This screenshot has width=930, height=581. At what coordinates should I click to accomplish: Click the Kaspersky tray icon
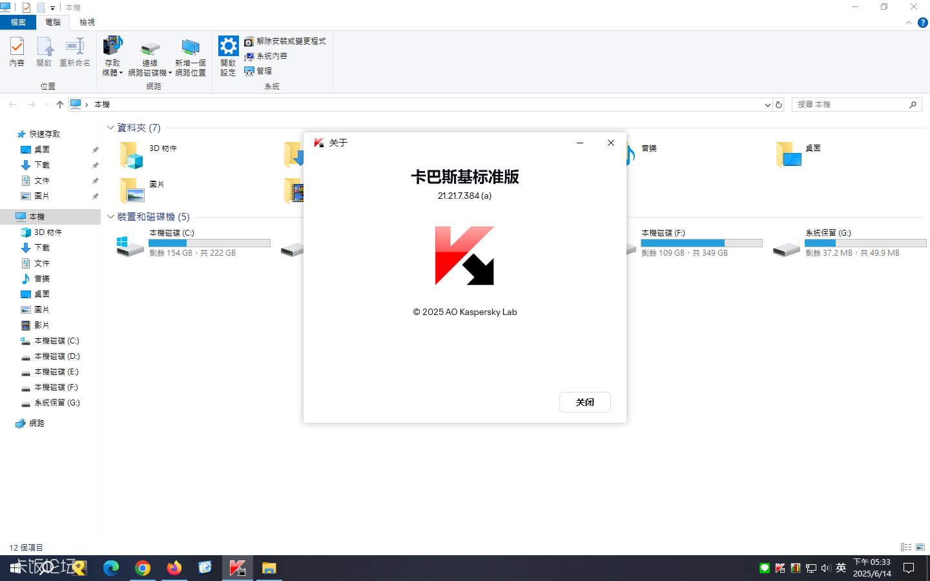(780, 568)
